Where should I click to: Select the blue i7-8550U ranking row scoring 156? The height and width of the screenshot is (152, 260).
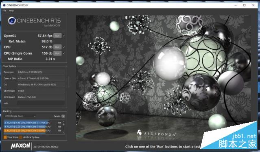33,127
